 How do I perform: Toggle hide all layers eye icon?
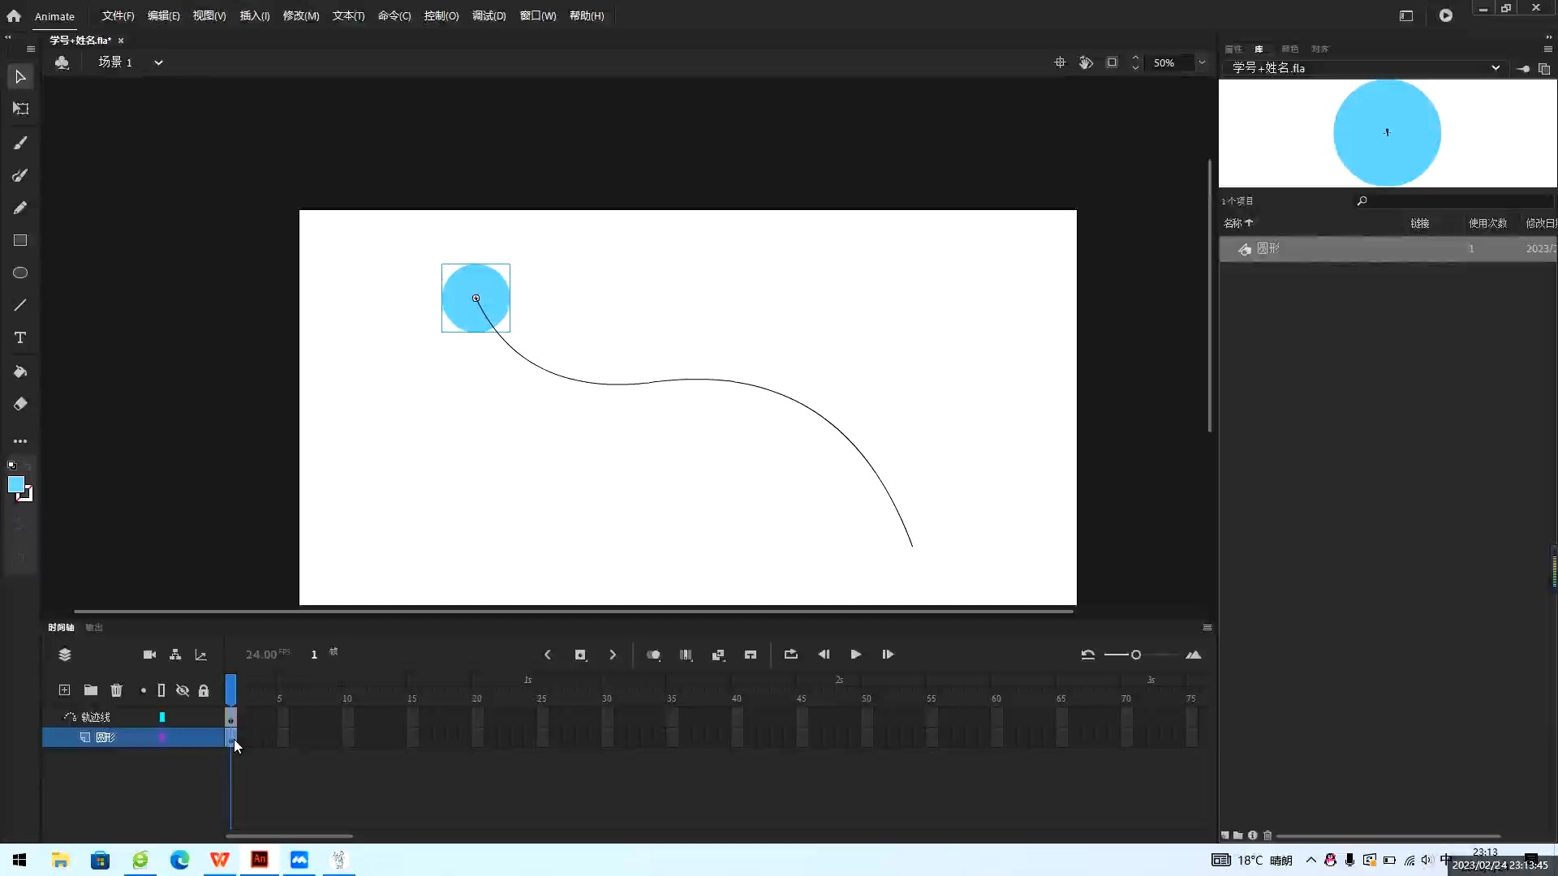click(183, 690)
